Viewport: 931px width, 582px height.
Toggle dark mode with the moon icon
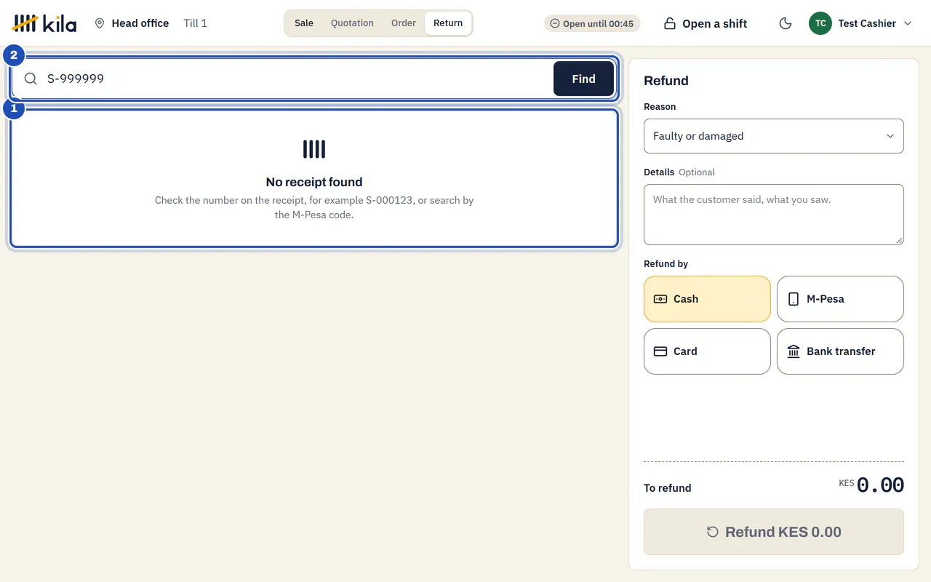[785, 23]
